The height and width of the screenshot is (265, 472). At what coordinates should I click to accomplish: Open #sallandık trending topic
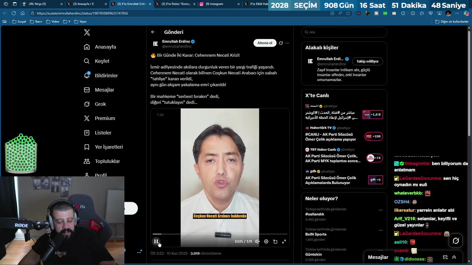pos(315,214)
